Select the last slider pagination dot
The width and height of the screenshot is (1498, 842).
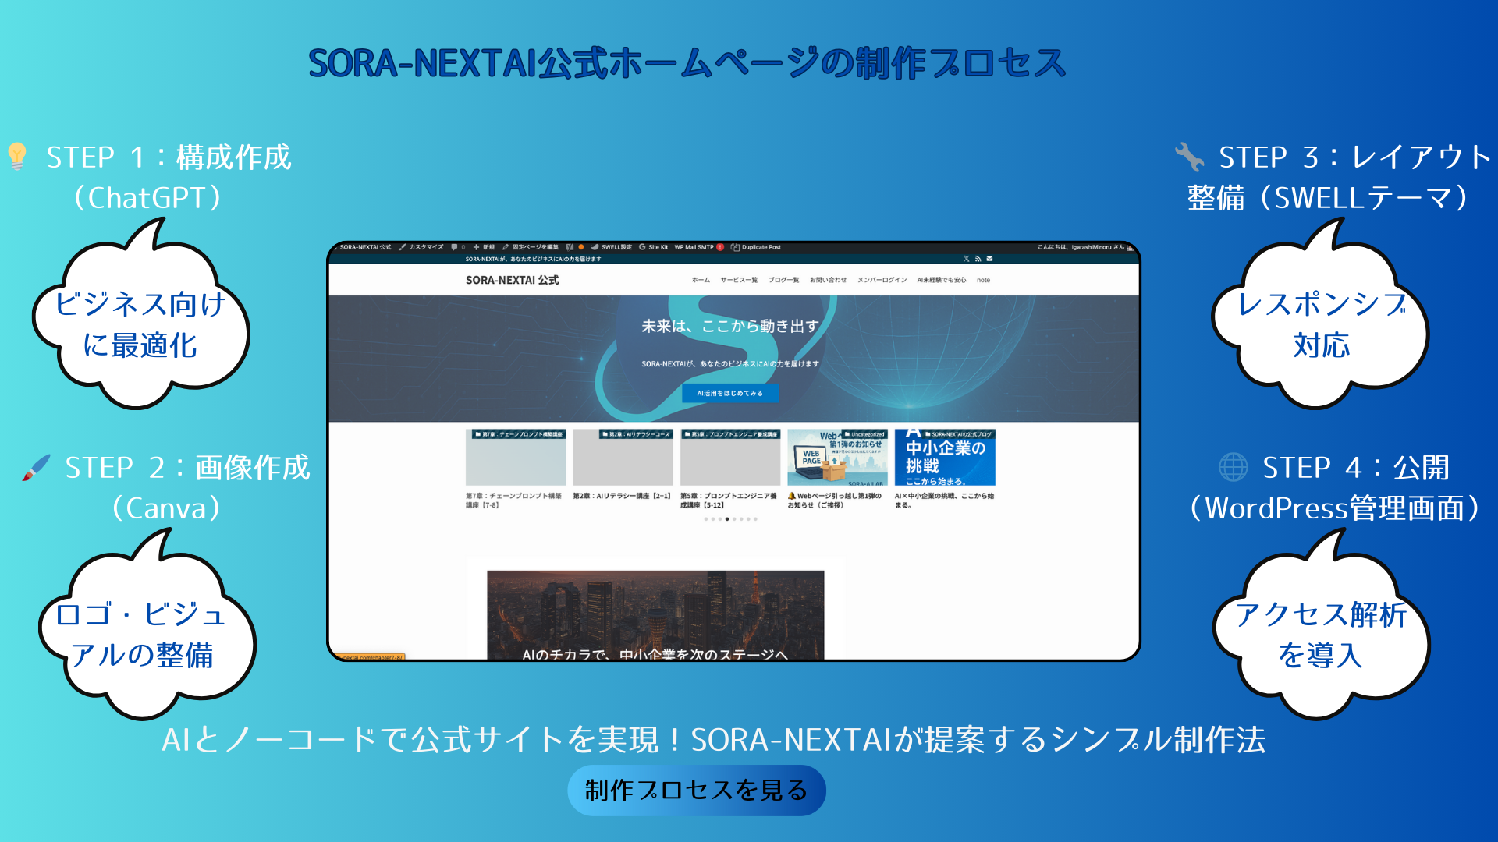(x=755, y=519)
